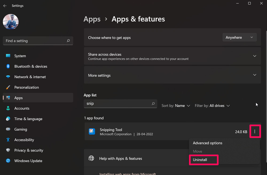This screenshot has width=267, height=175.
Task: Click the back arrow in Settings
Action: [5, 6]
